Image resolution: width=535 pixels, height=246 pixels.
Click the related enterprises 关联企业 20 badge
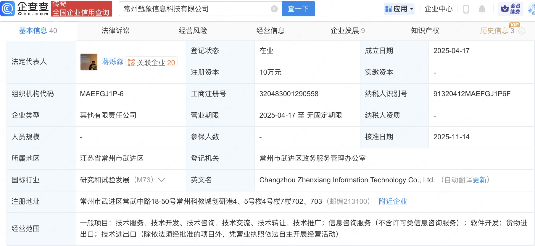click(x=152, y=63)
